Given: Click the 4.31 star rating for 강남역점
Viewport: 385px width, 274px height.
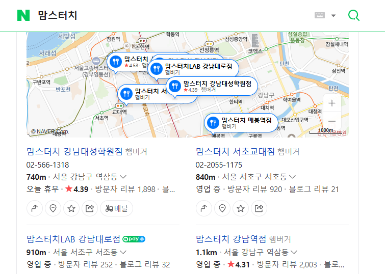Looking at the screenshot, I should click(239, 265).
